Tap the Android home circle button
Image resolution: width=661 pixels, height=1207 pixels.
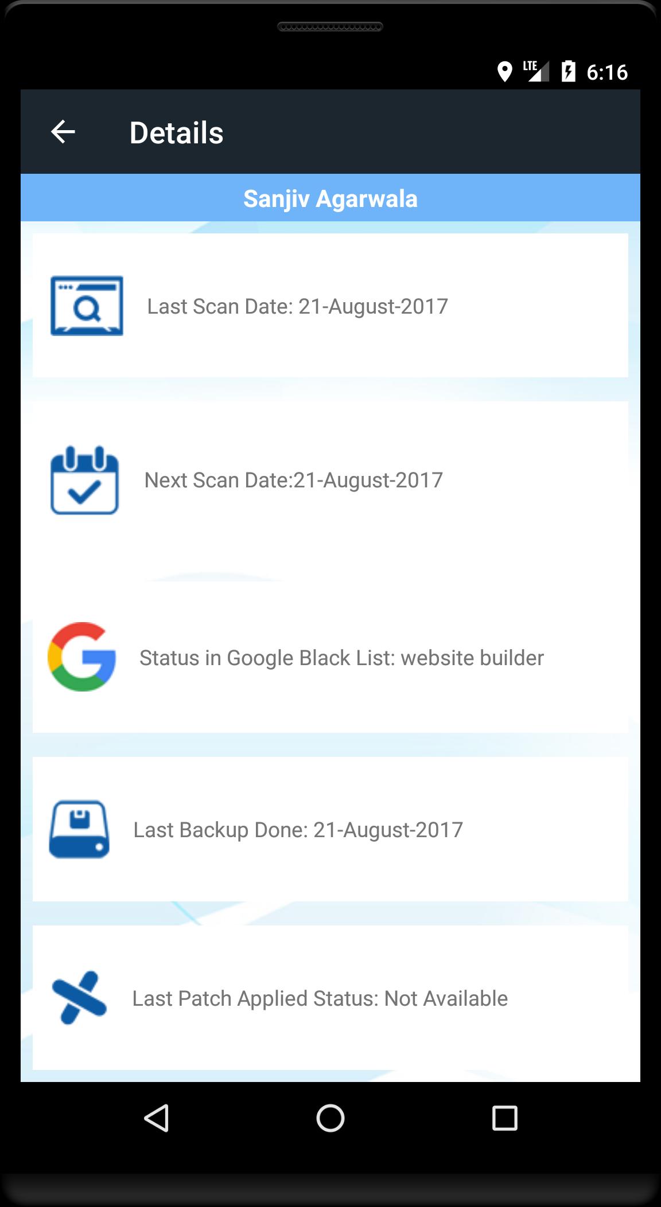click(330, 1118)
